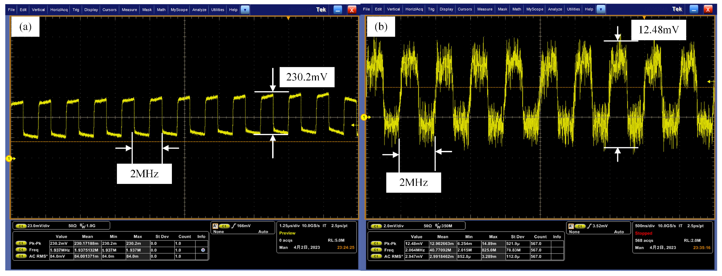
Task: Select the A' trigger icon beside 166mV
Action: pyautogui.click(x=215, y=226)
